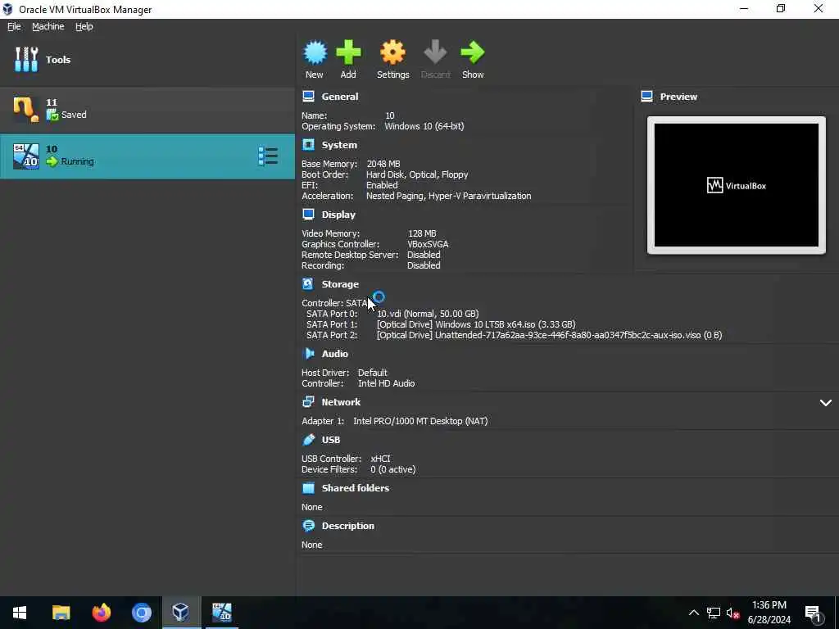839x629 pixels.
Task: Click the Audio section speaker icon
Action: pyautogui.click(x=308, y=353)
